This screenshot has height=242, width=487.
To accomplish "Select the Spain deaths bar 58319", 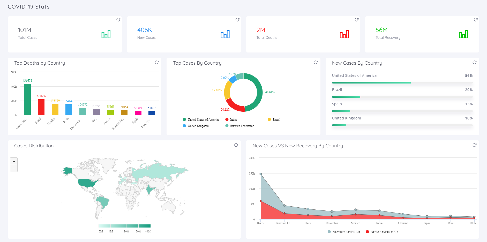I will (x=138, y=113).
